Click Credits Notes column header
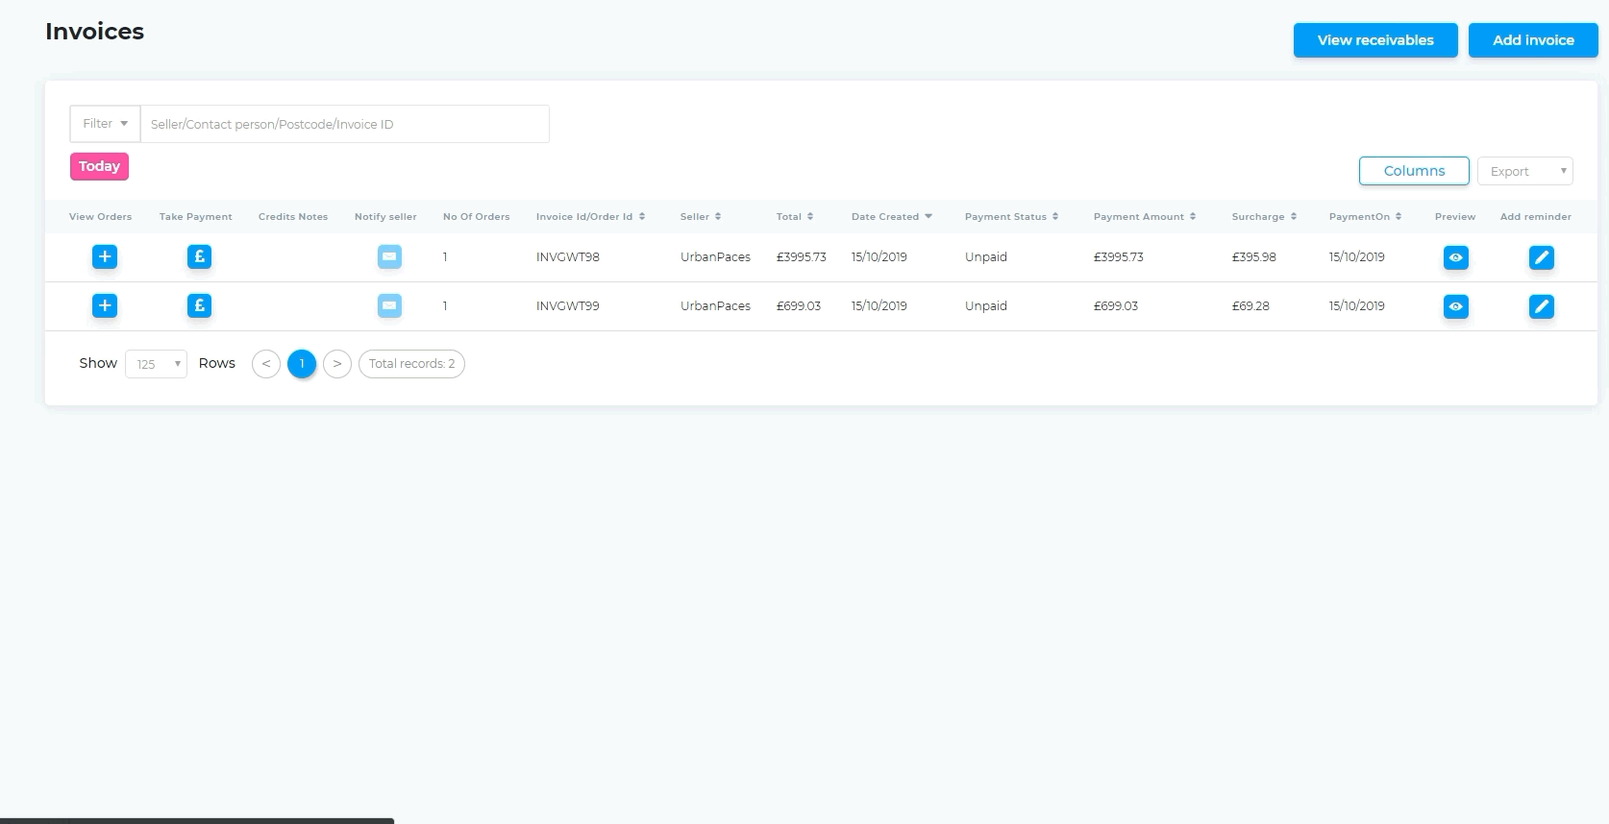The height and width of the screenshot is (824, 1609). 293,217
